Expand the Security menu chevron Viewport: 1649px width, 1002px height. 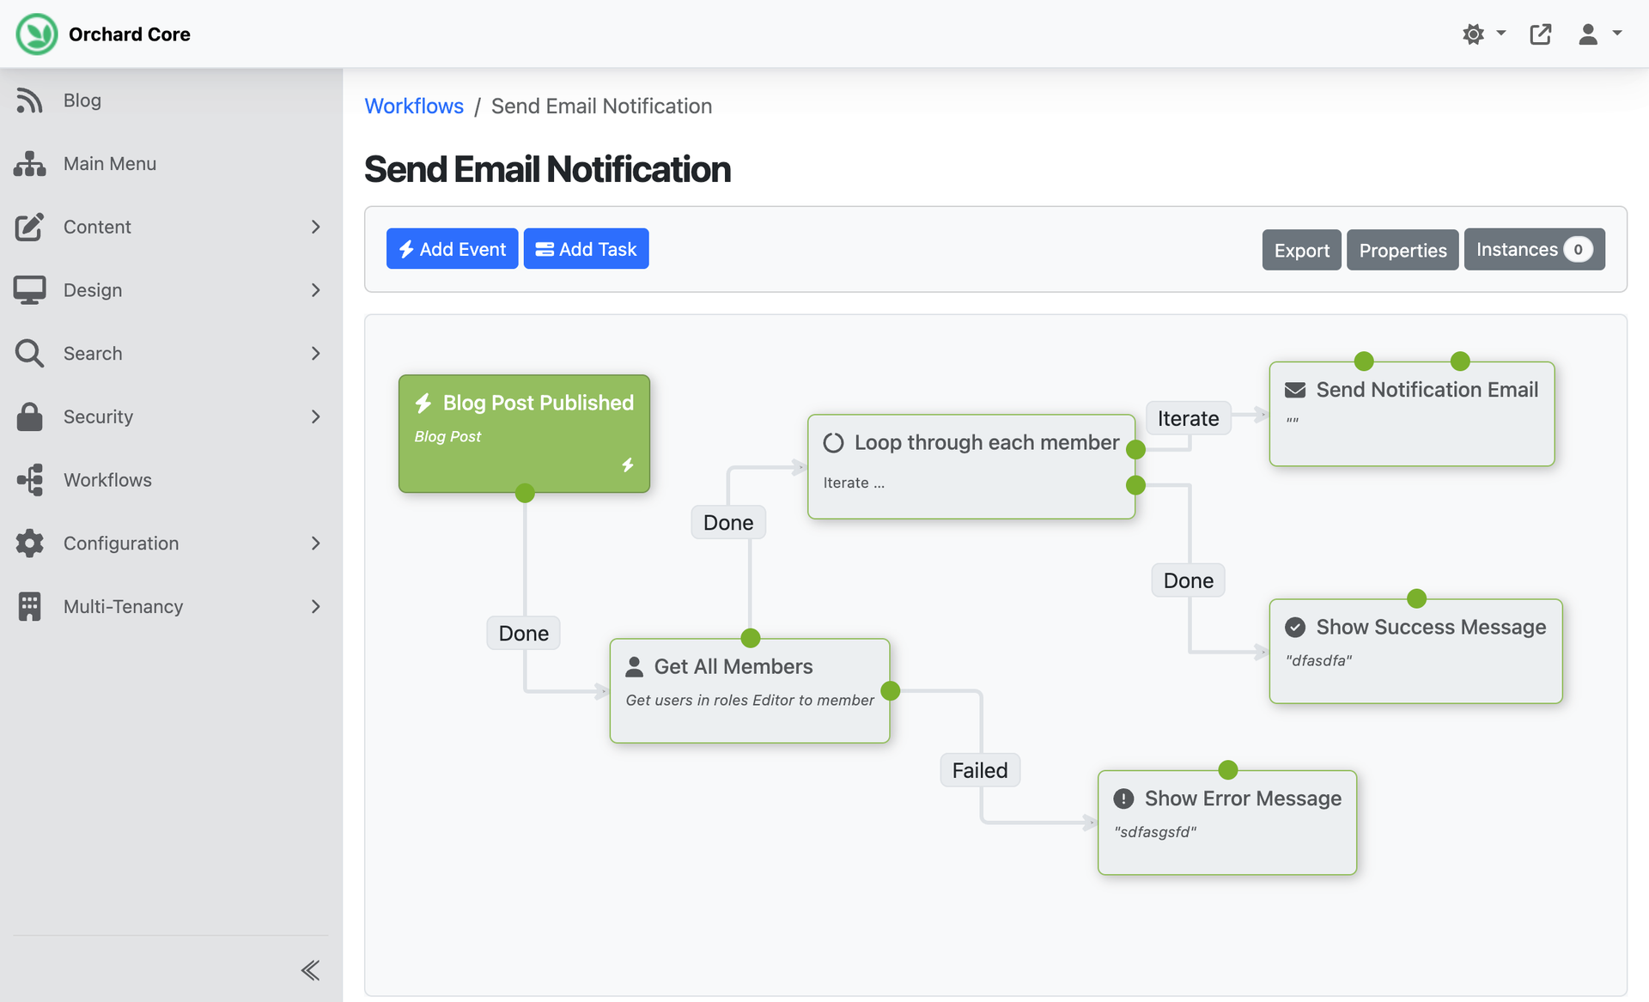[315, 416]
